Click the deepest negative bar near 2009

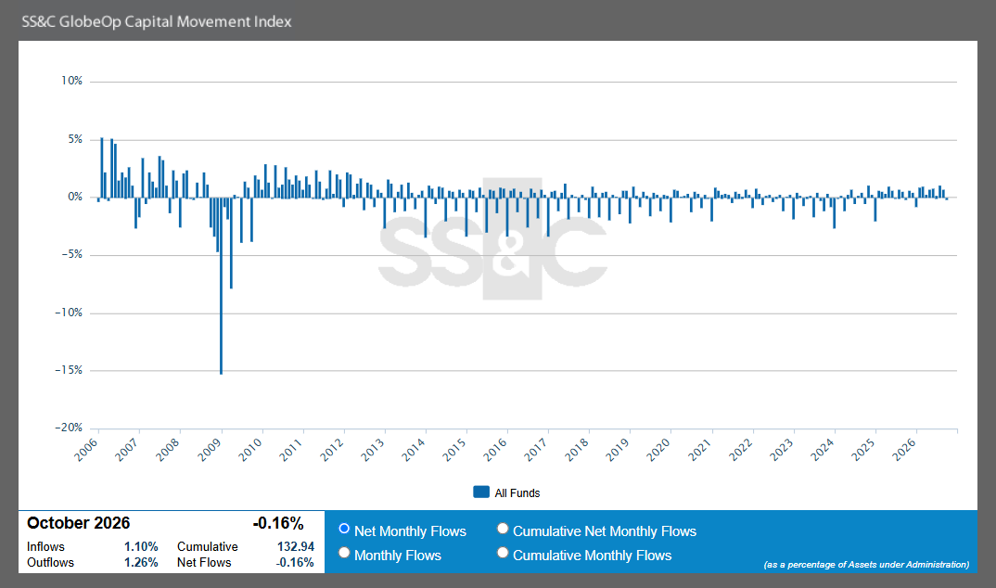tap(221, 286)
